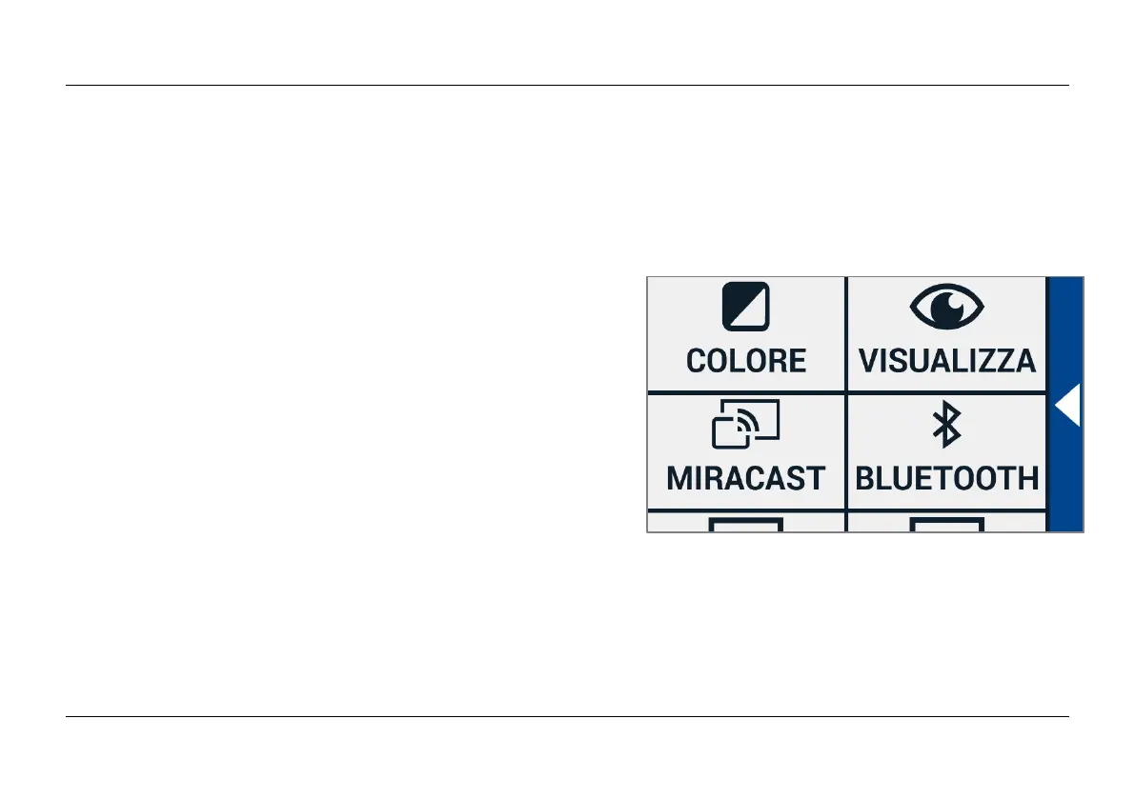1135x799 pixels.
Task: Click the cut-off icon below Bluetooth
Action: [946, 525]
